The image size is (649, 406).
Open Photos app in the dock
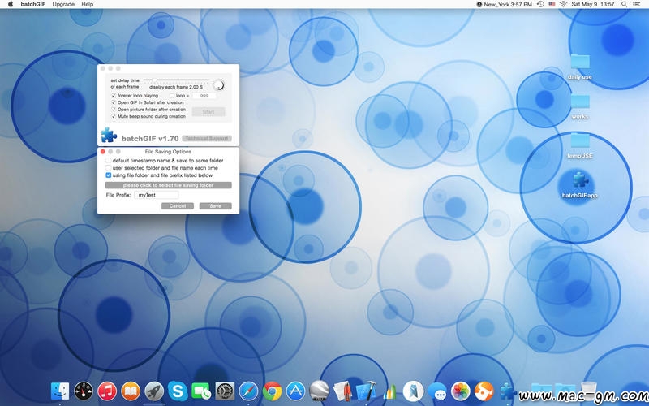pos(461,391)
